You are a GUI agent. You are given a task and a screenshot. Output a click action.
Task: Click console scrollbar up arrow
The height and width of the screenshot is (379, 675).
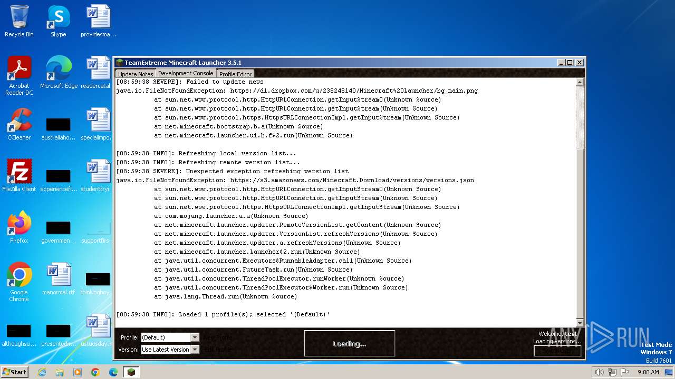click(580, 82)
